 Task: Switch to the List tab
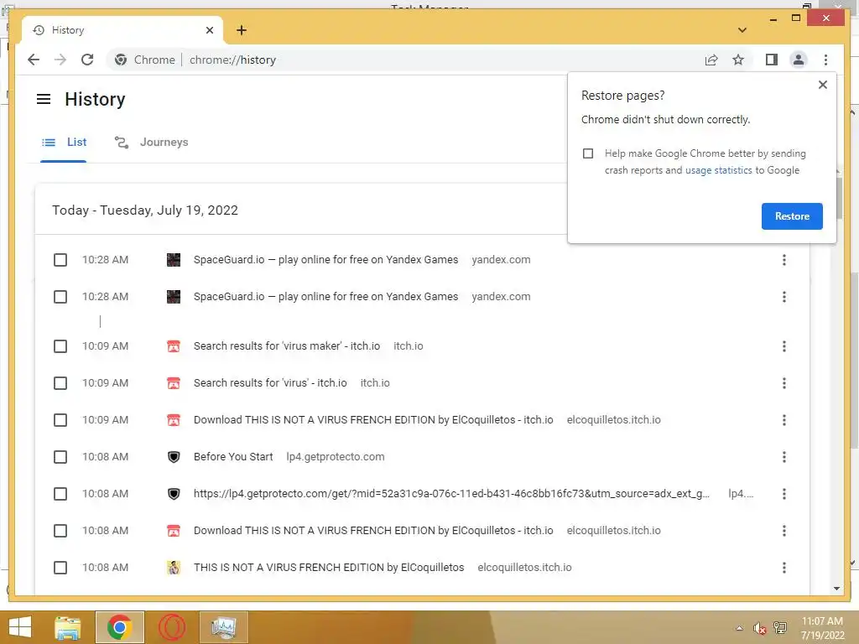64,143
